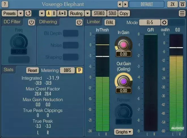187x138 pixels.
Task: Click the EVAL button
Action: [x=110, y=22]
